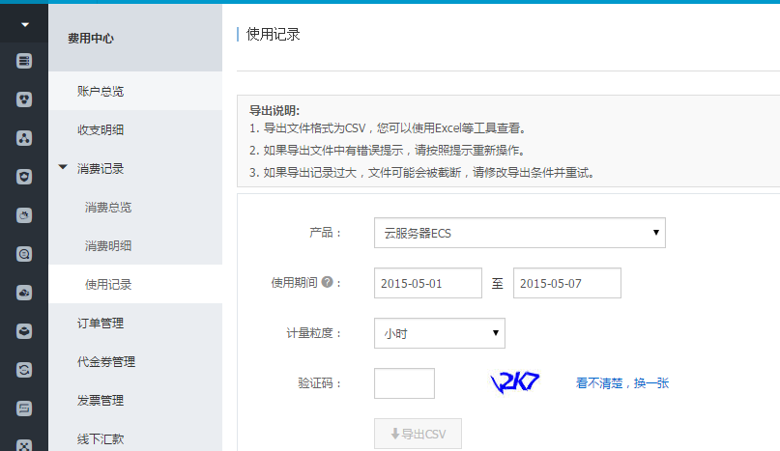Collapse the 消费记录 tree section
Screen dimensions: 780x451
point(63,168)
